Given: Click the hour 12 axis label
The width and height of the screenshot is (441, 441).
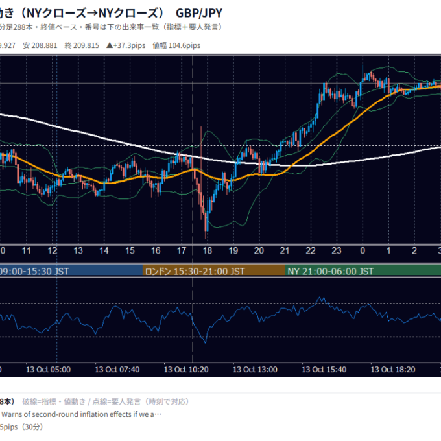Looking at the screenshot, I should [53, 250].
